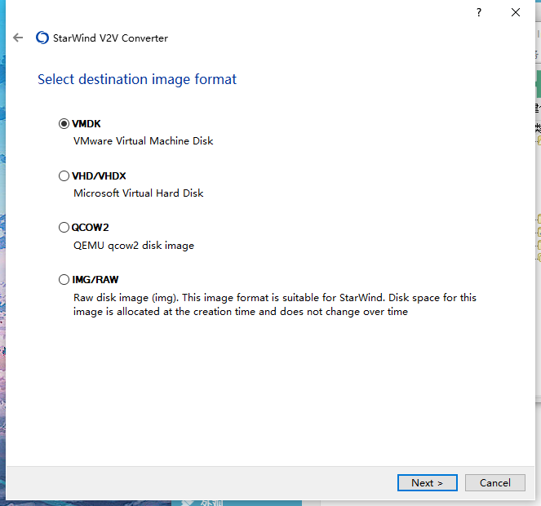The width and height of the screenshot is (541, 506).
Task: Select the IMG/RAW radio button
Action: click(64, 280)
